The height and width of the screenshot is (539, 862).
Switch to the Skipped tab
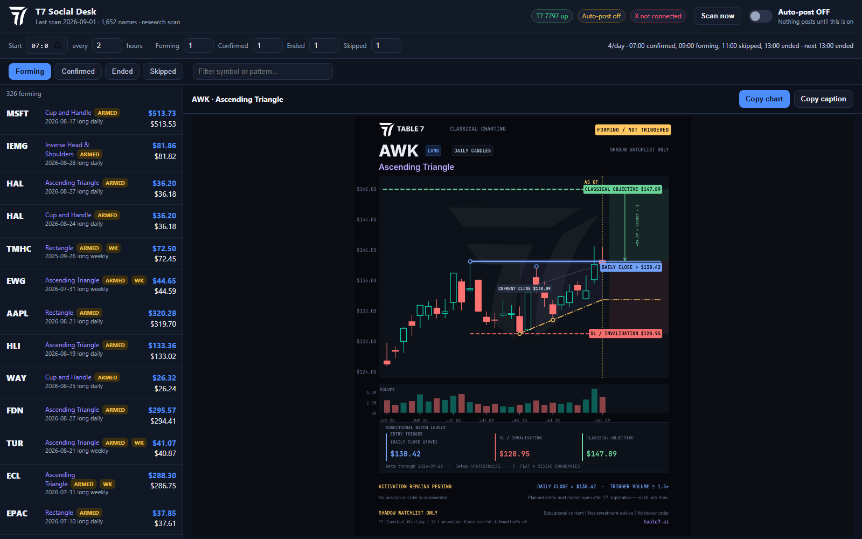click(163, 71)
